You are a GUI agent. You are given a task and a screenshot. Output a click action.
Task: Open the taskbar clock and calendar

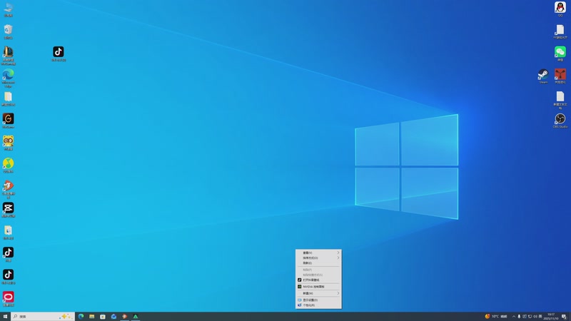(551, 316)
